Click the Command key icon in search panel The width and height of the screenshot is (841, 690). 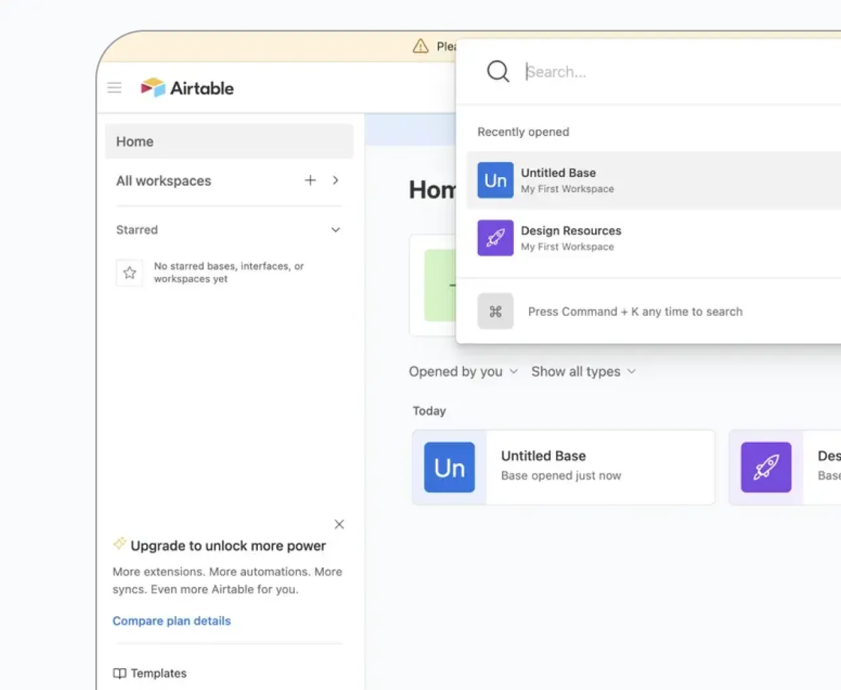click(x=495, y=311)
